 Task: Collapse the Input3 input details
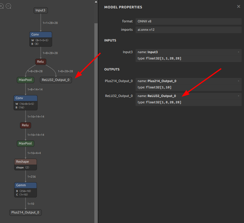(x=238, y=52)
